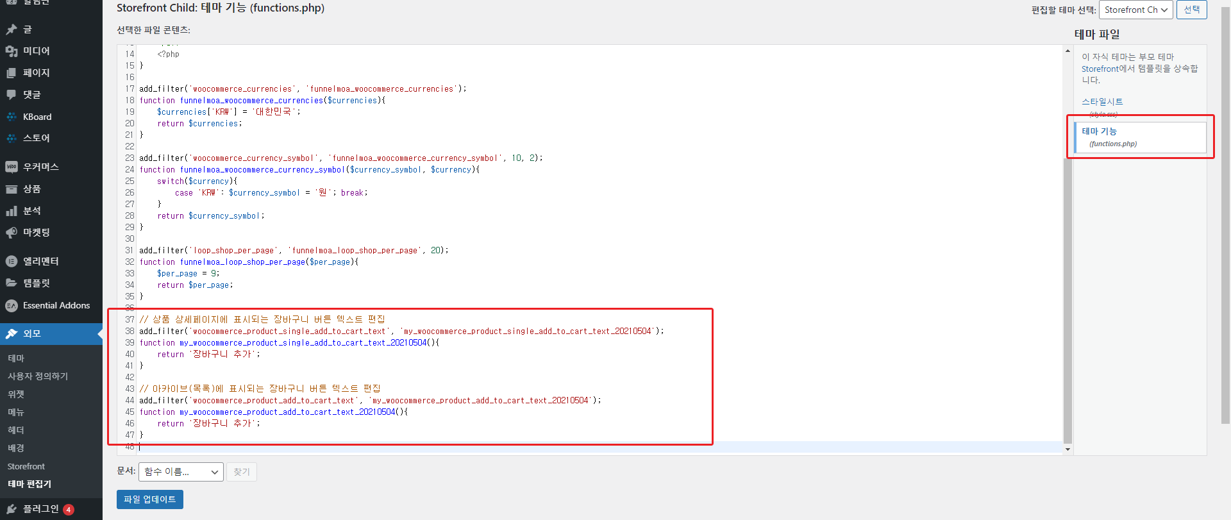Open the 엘리멘터 Elementor icon
Screen dimensions: 1231x520
pos(12,262)
